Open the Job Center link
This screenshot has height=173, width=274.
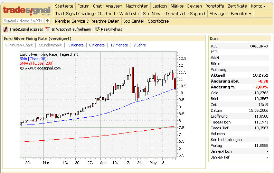click(134, 21)
